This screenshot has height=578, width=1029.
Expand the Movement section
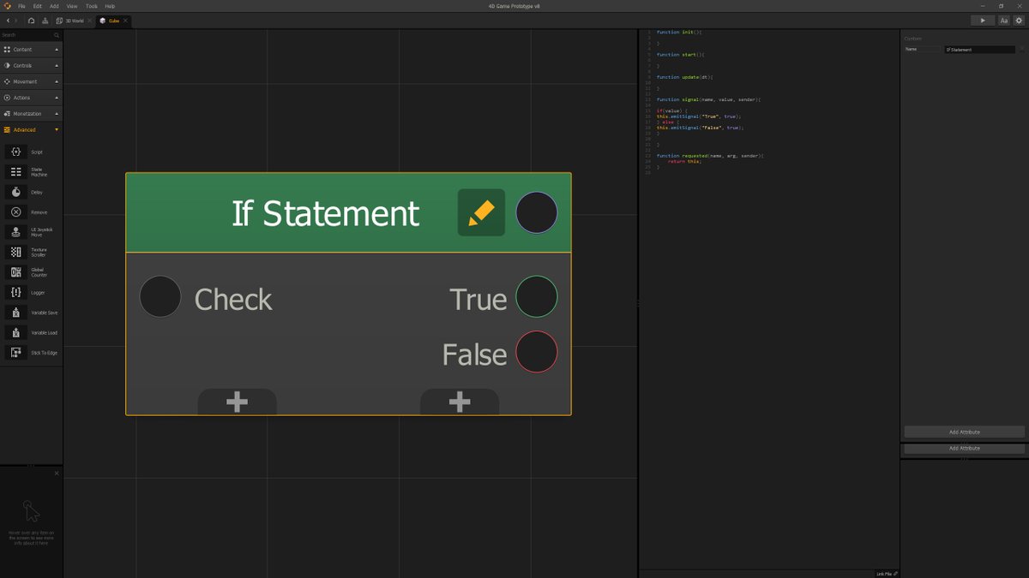click(32, 81)
